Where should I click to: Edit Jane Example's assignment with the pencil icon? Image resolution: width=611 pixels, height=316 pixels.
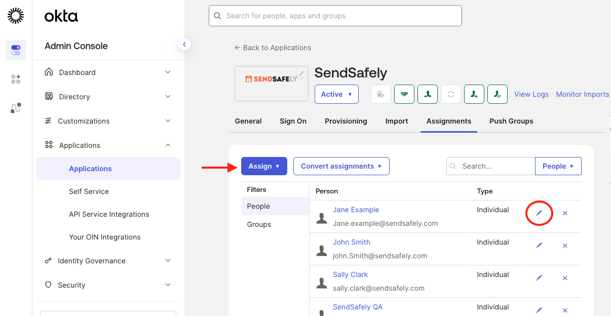[x=539, y=213]
